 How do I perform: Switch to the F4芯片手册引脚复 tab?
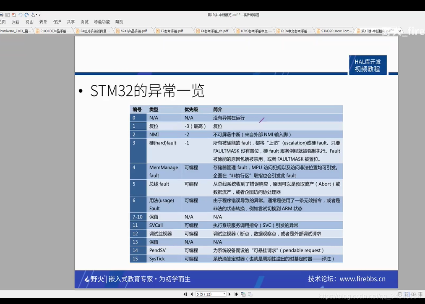[93, 31]
